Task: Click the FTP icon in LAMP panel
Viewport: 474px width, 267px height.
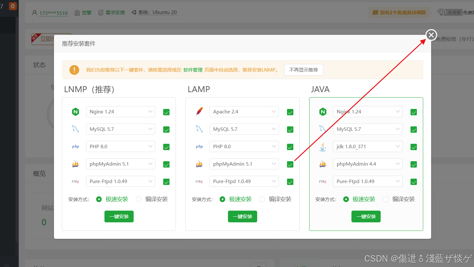Action: [199, 181]
